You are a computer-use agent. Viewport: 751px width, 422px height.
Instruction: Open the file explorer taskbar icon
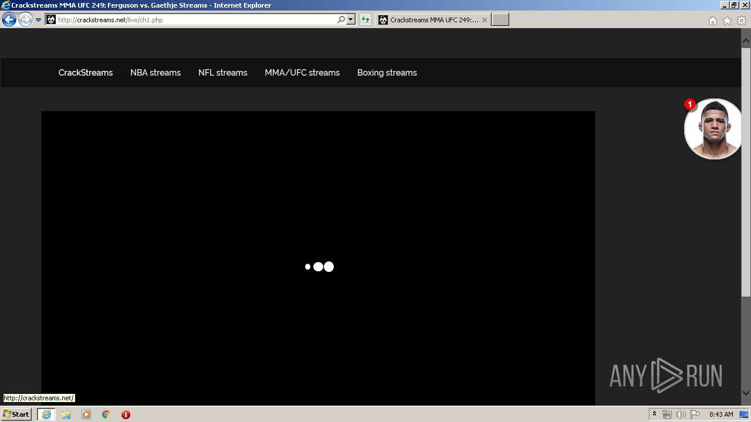coord(66,414)
